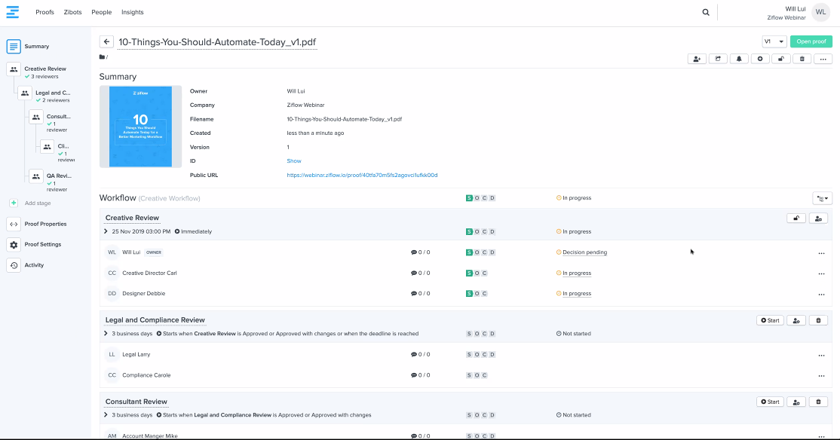Image resolution: width=840 pixels, height=440 pixels.
Task: Go to the Insights tab
Action: coord(132,13)
